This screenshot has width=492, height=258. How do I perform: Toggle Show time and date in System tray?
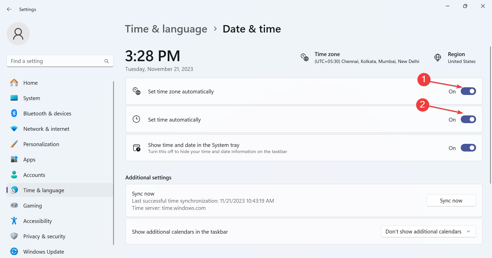pos(468,148)
